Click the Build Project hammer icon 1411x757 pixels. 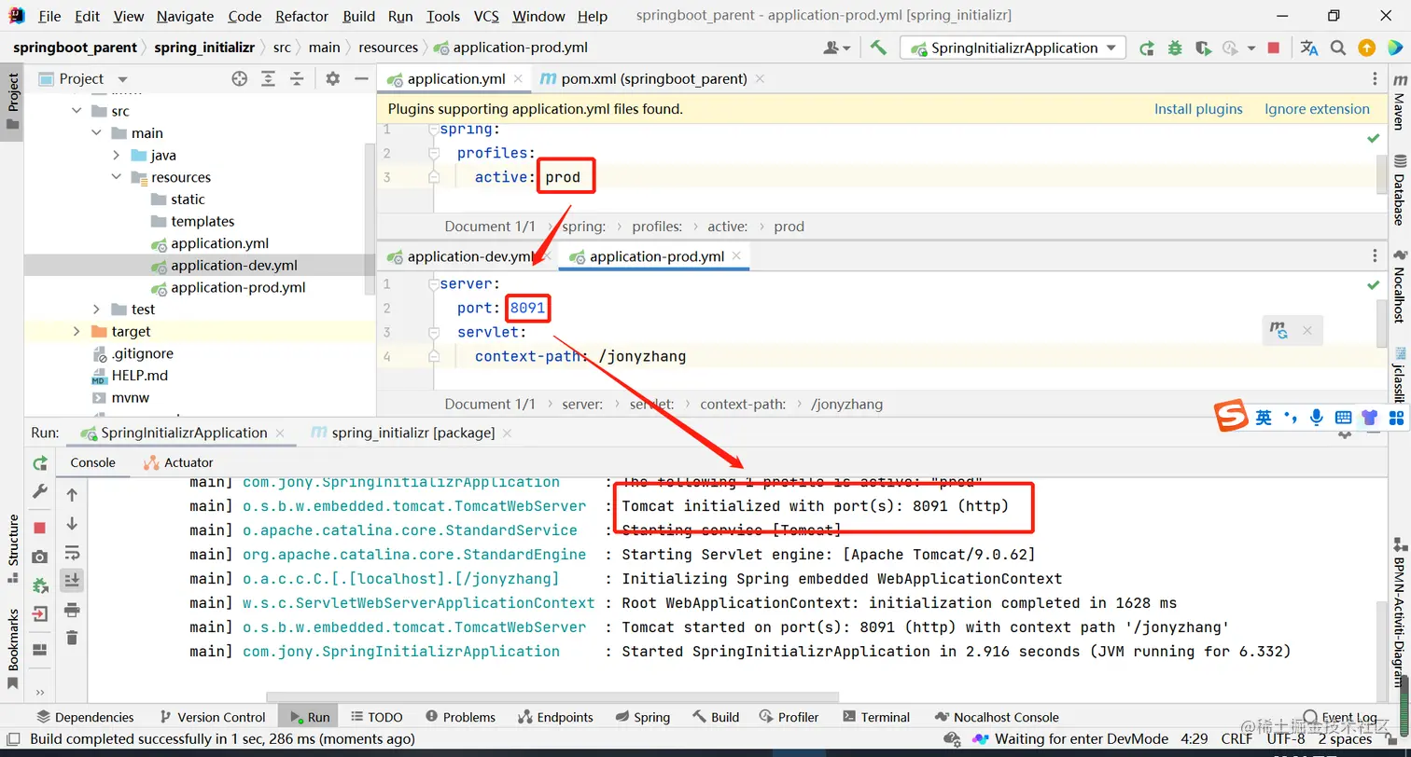tap(878, 48)
